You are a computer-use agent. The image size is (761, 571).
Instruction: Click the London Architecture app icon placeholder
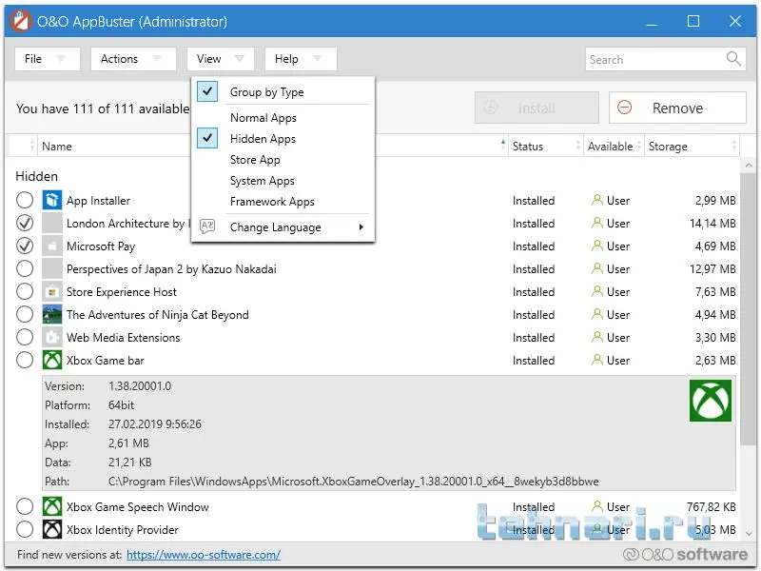[x=52, y=223]
